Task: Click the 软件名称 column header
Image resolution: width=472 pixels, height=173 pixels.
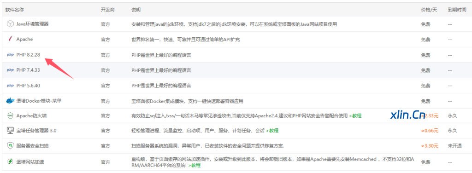Action: click(14, 10)
